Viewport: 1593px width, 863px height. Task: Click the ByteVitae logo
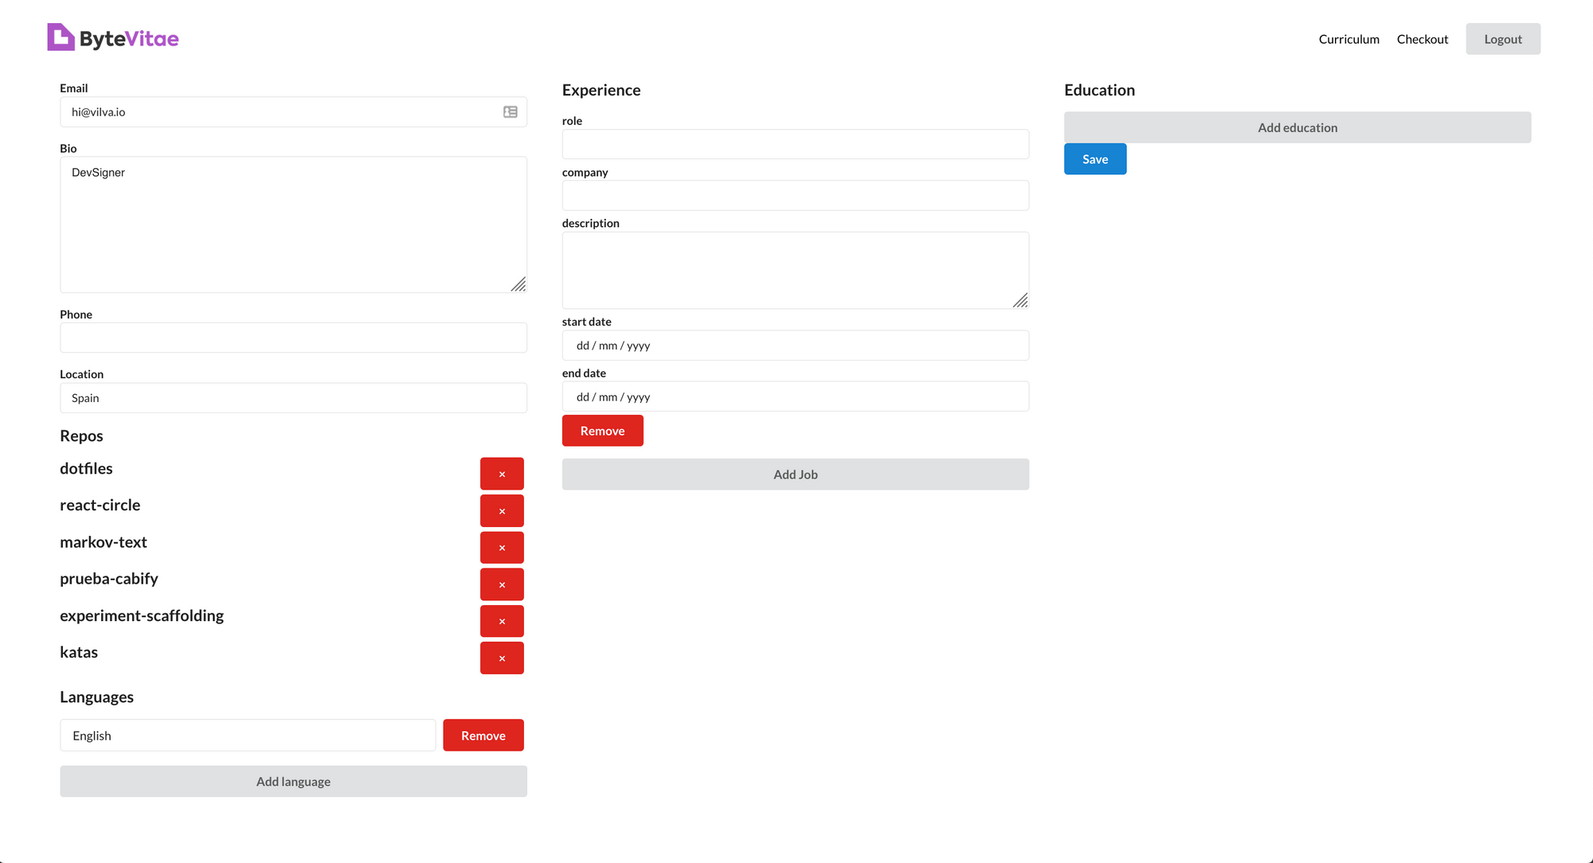point(113,37)
